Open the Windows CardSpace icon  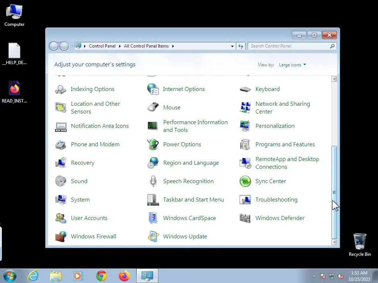pyautogui.click(x=153, y=218)
